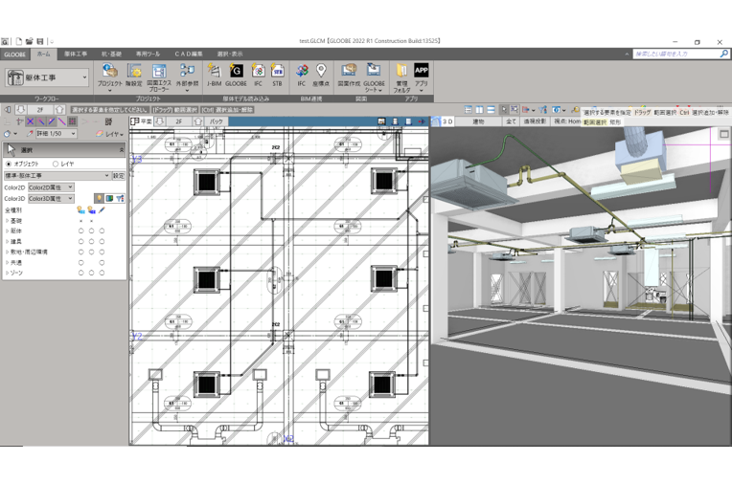Expand the 敷地・周辺環境 tree item
Image resolution: width=732 pixels, height=483 pixels.
click(7, 252)
